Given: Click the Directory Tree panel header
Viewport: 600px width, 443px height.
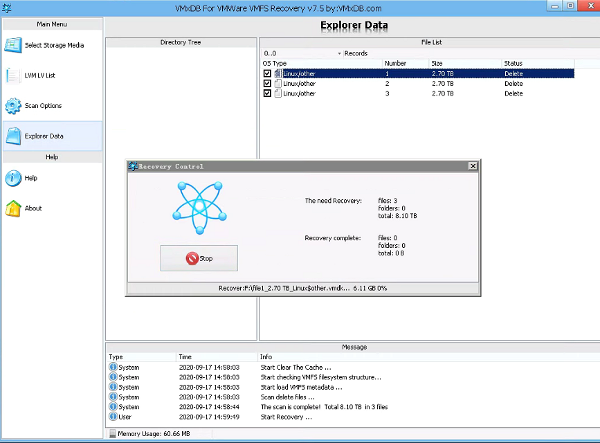Looking at the screenshot, I should tap(181, 42).
